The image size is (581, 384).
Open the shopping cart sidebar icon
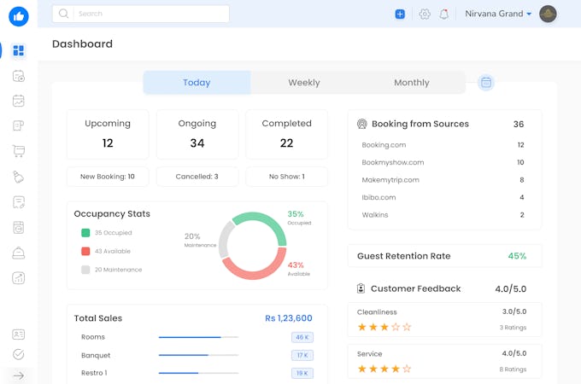(x=19, y=151)
